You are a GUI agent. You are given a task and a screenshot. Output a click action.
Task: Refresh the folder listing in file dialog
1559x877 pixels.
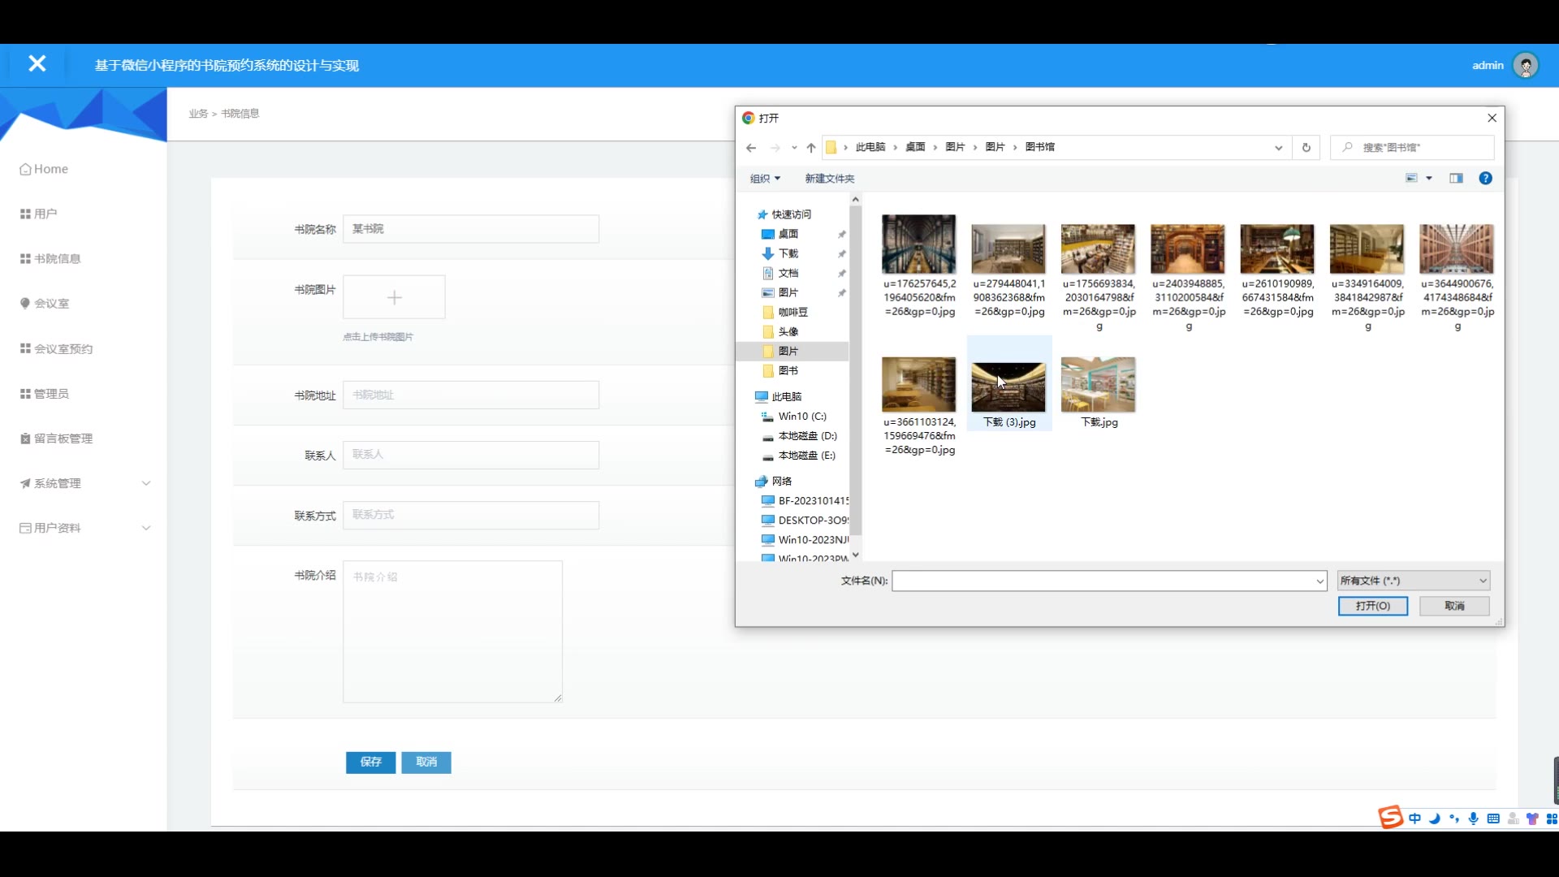click(1306, 148)
